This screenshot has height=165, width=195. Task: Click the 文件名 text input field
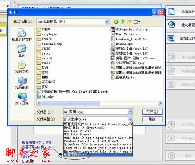click(x=96, y=112)
